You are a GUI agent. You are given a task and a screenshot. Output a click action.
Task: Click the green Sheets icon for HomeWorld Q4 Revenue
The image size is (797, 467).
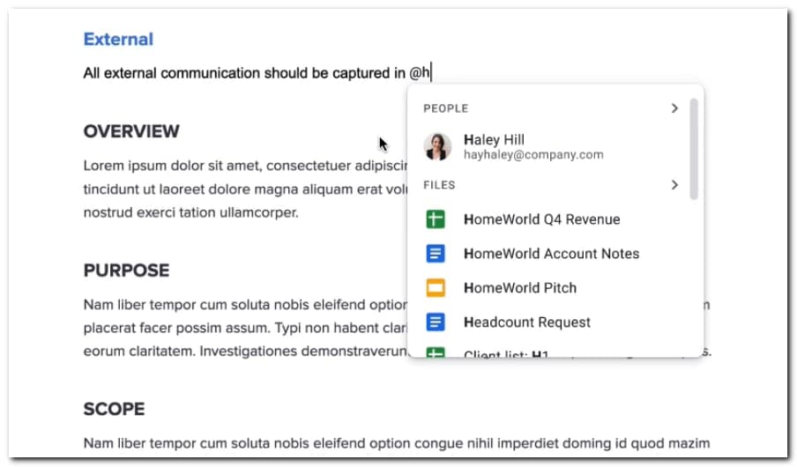(x=436, y=219)
